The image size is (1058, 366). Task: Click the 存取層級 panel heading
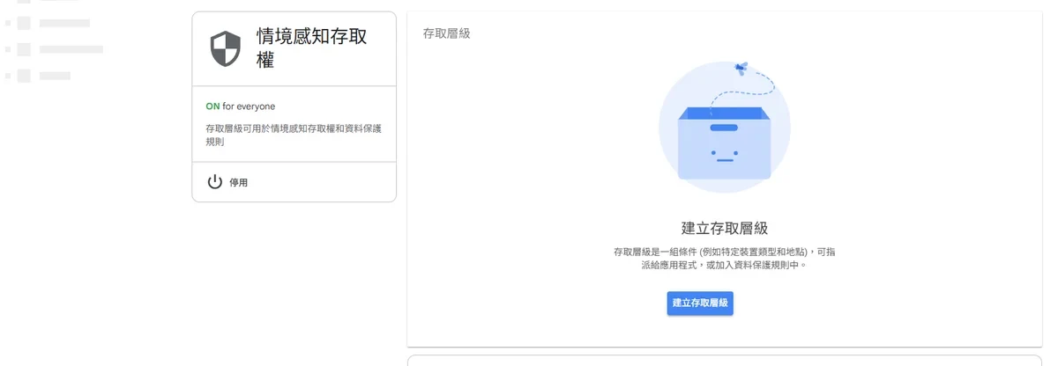(446, 33)
